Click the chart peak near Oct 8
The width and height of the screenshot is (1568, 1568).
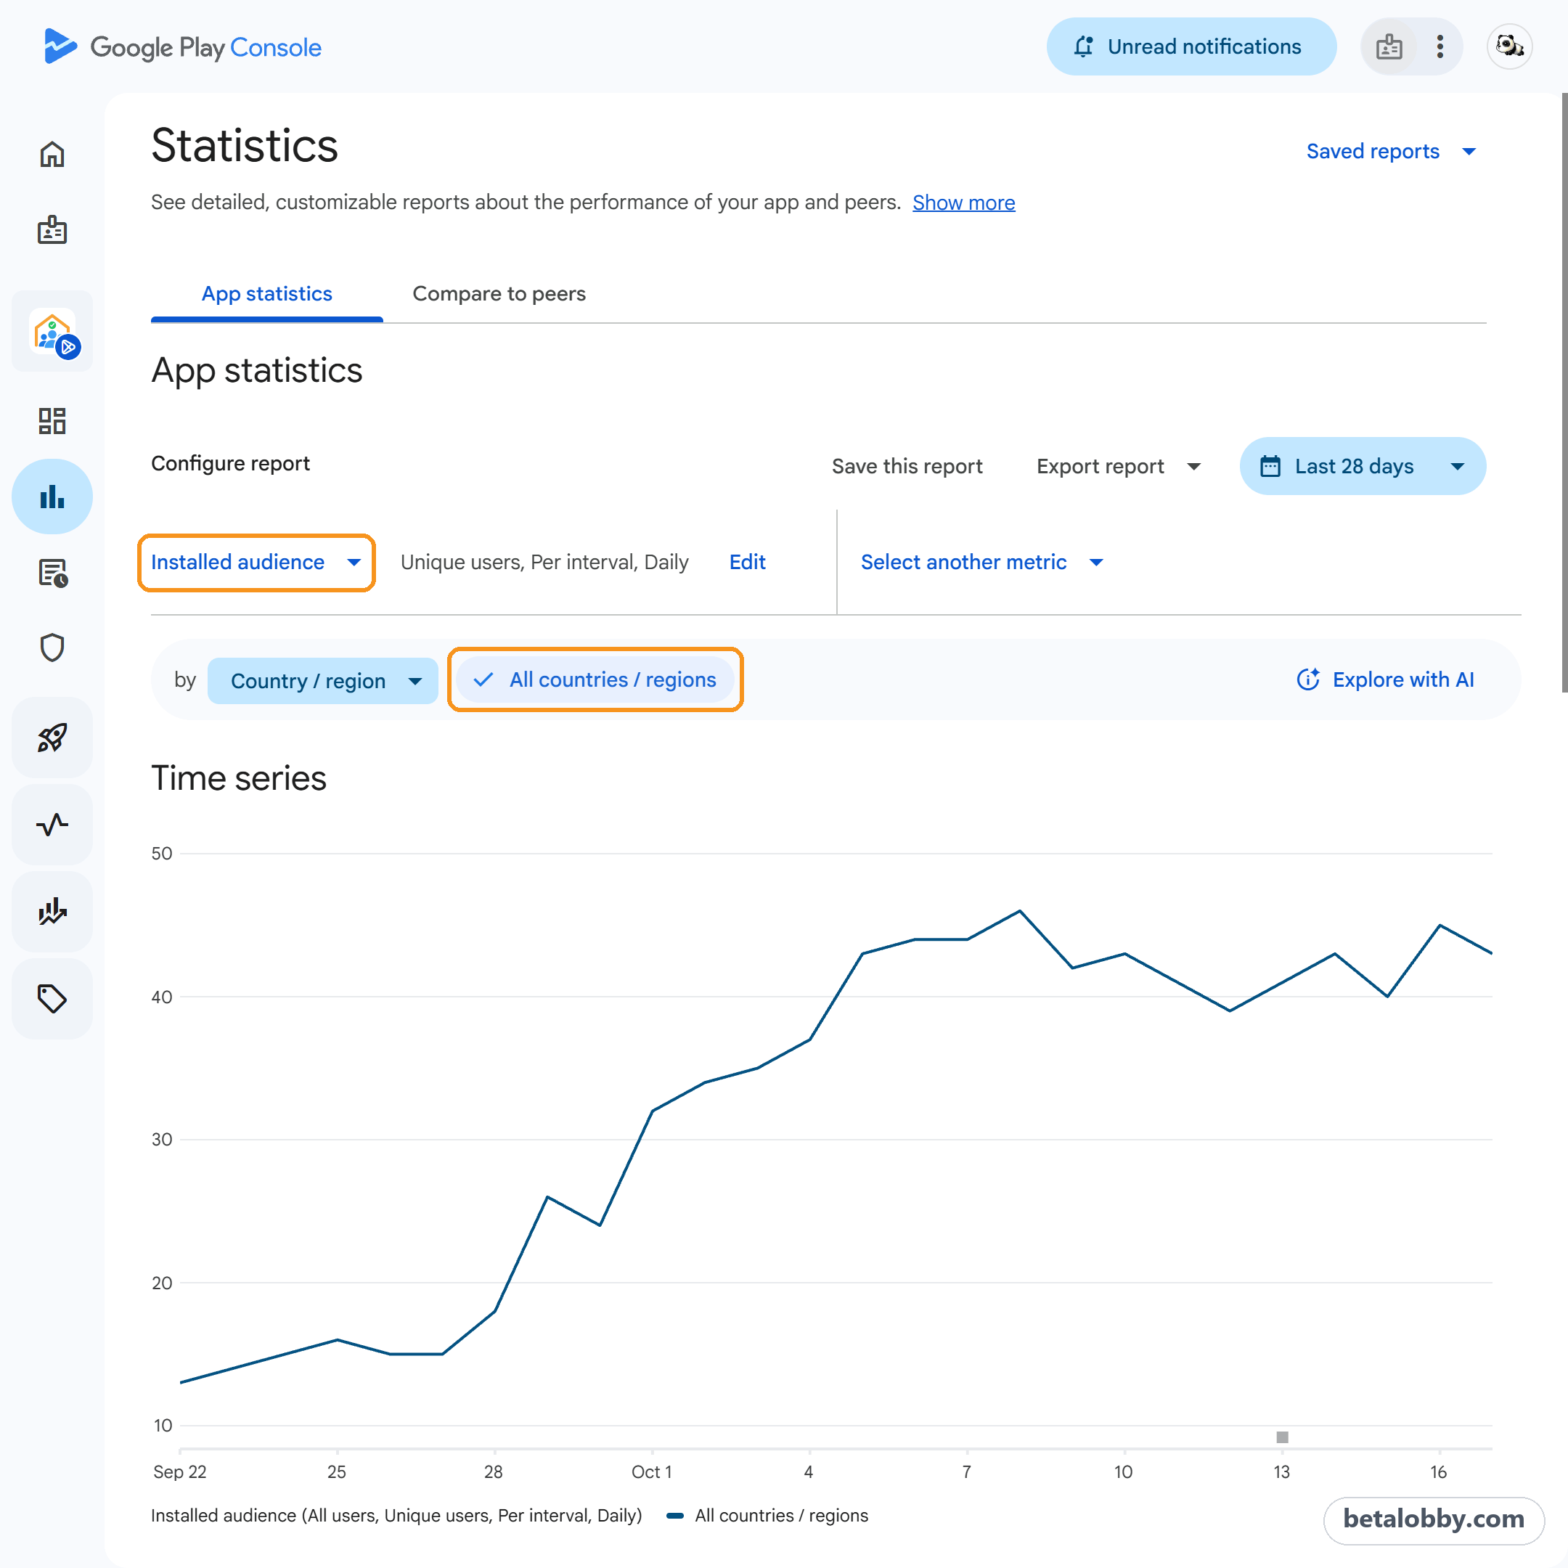(1019, 910)
